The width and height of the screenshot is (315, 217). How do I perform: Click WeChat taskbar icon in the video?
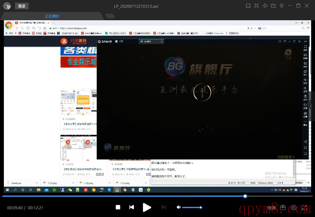(70, 190)
